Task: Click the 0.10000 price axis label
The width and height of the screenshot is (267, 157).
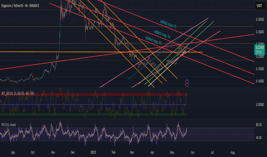Action: click(x=260, y=81)
